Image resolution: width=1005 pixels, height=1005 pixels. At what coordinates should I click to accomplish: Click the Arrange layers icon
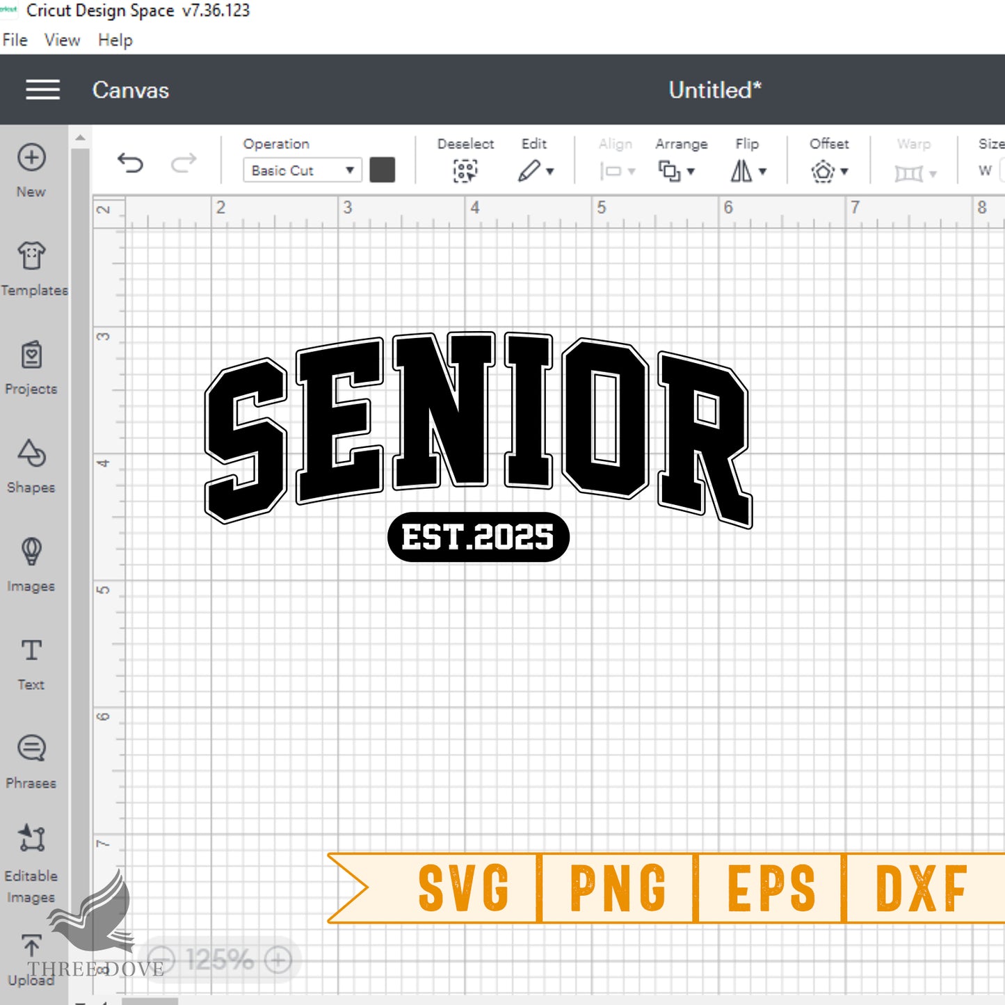pyautogui.click(x=670, y=171)
